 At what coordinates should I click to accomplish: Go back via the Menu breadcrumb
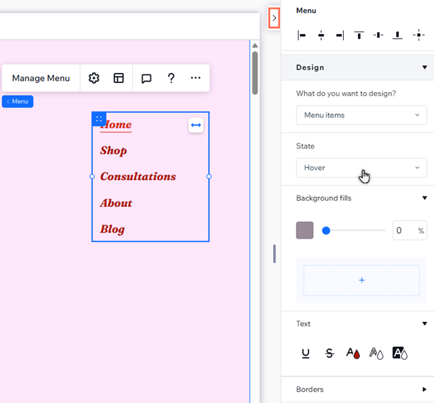coord(18,102)
